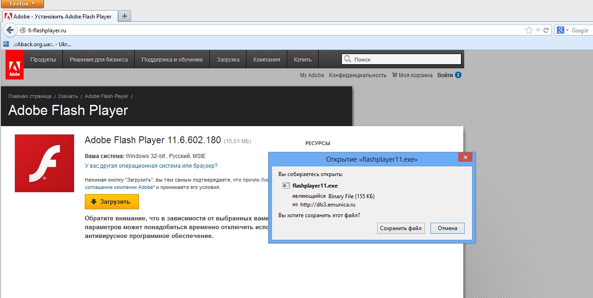Open a new tab with plus button
Screen dimensions: 593x298
pyautogui.click(x=125, y=16)
